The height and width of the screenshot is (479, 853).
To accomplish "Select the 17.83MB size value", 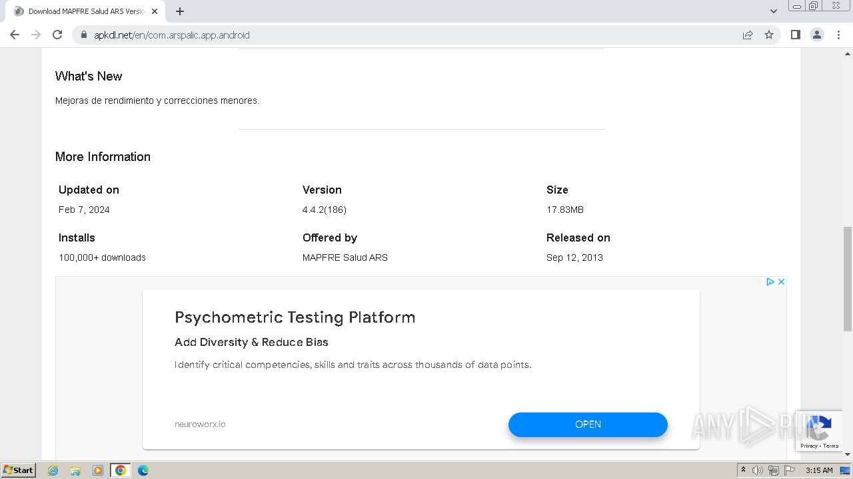I will point(565,210).
